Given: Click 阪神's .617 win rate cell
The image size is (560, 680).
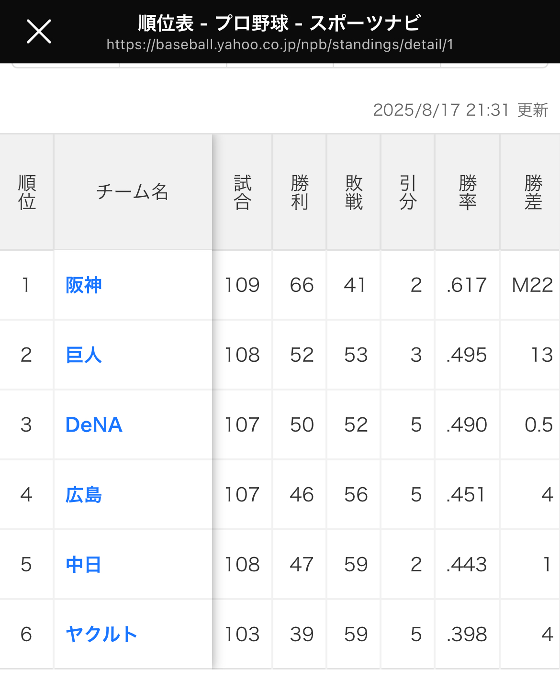Looking at the screenshot, I should click(466, 285).
